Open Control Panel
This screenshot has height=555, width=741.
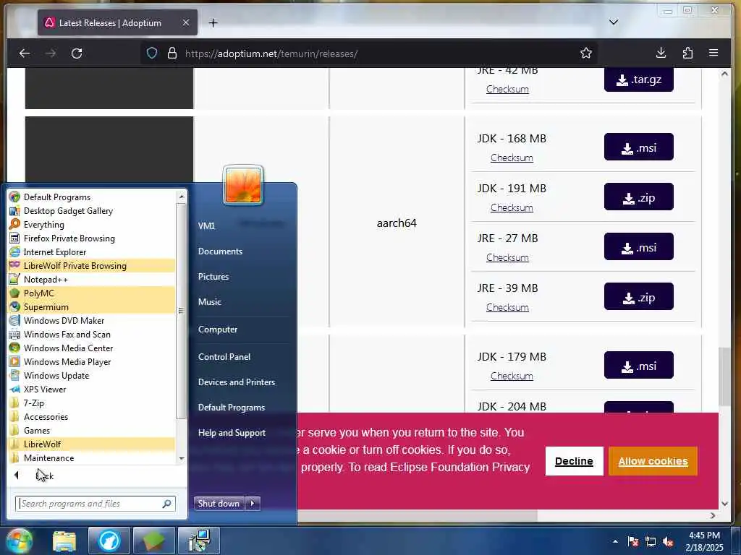[224, 356]
